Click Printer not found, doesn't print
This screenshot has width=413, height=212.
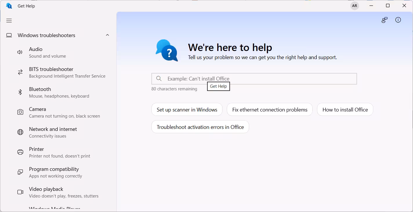(x=59, y=156)
